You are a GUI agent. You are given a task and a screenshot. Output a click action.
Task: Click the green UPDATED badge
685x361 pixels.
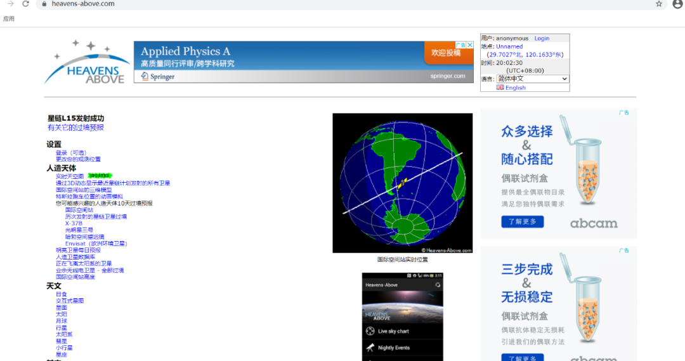(100, 176)
